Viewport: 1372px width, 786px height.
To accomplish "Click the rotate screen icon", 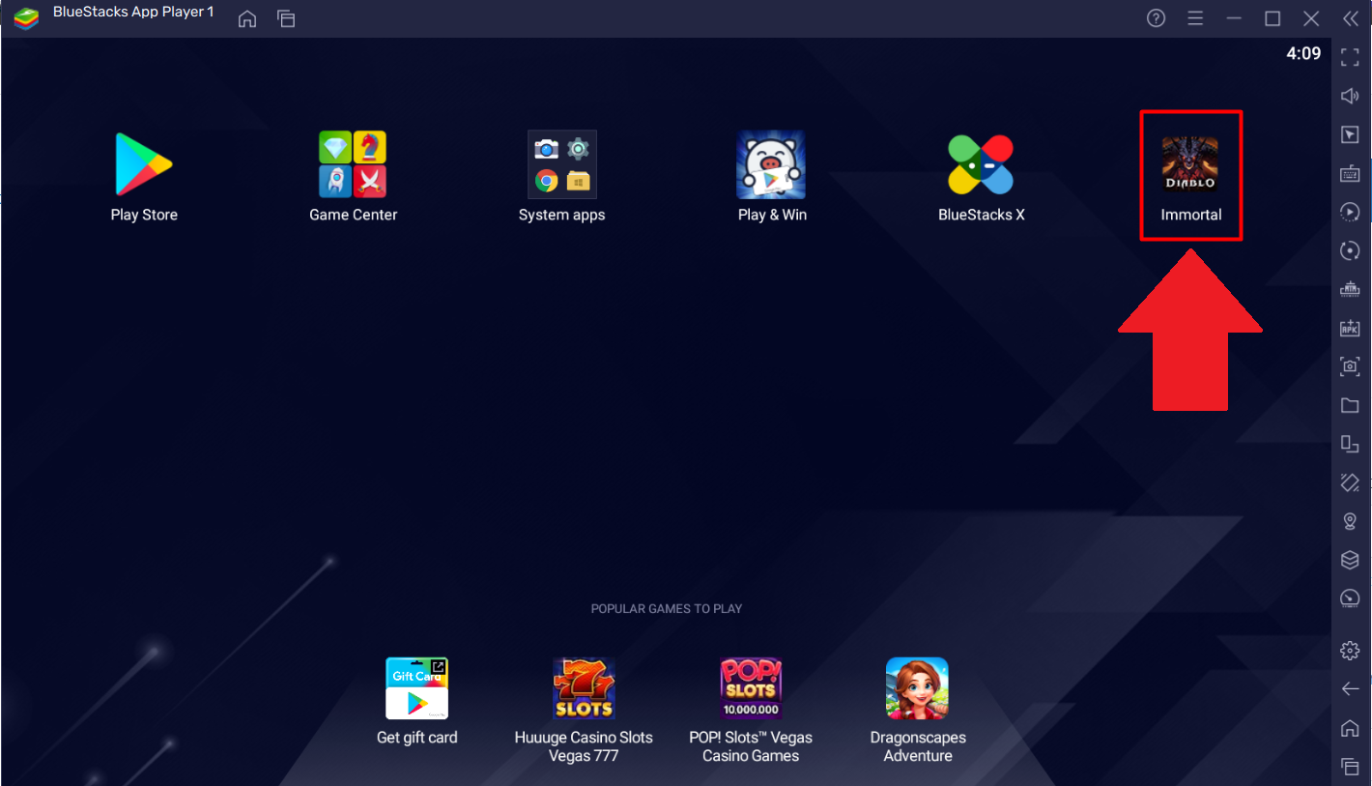I will click(1350, 482).
